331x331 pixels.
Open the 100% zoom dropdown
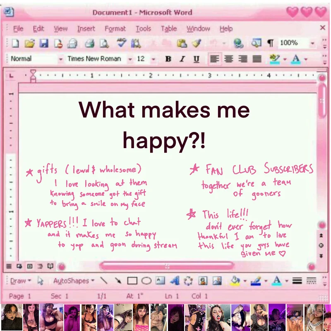[312, 43]
